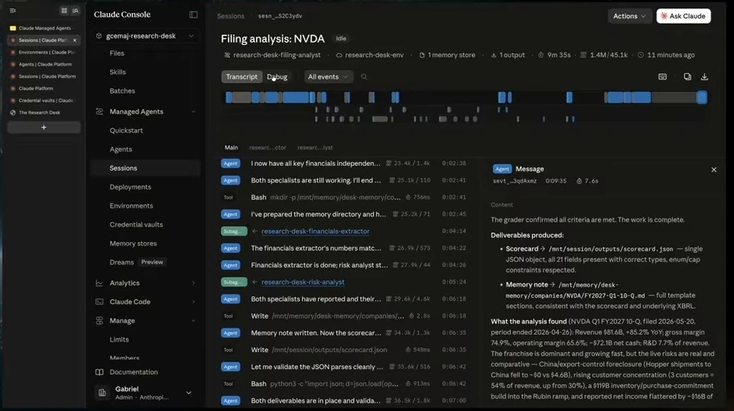The width and height of the screenshot is (734, 411).
Task: Select the researc...lyst thread tab
Action: (x=315, y=147)
